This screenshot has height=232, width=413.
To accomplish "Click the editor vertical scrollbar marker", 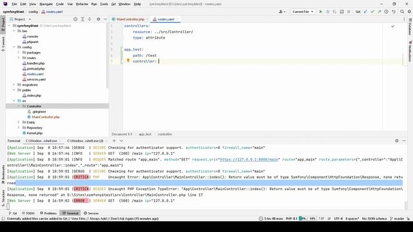I will tap(402, 59).
